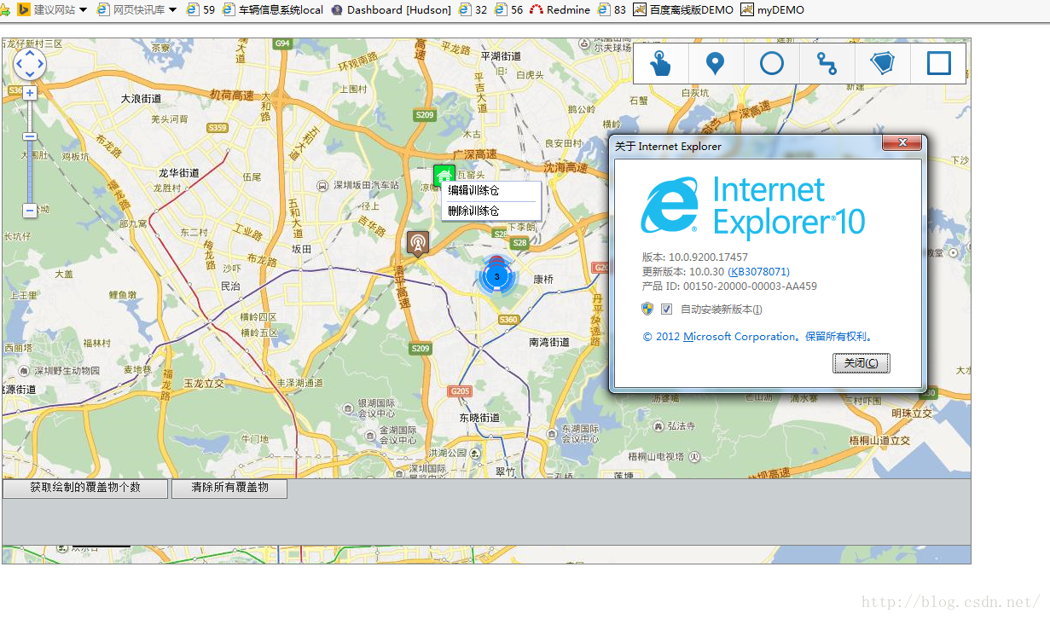Click the 南湾街道 map label
Screen dimensions: 1050x619
tap(549, 342)
